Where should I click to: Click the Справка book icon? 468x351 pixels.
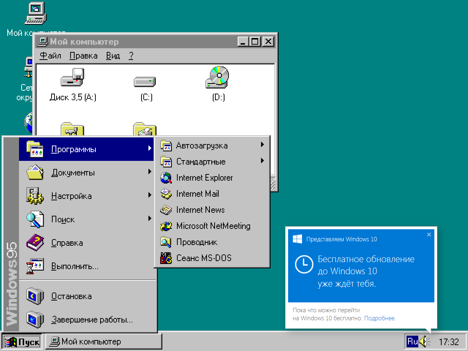pyautogui.click(x=35, y=242)
